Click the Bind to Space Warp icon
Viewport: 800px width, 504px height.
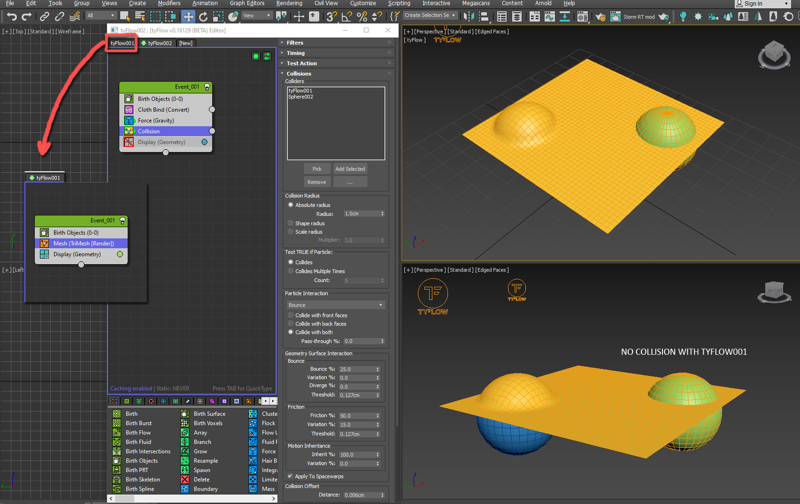(75, 17)
